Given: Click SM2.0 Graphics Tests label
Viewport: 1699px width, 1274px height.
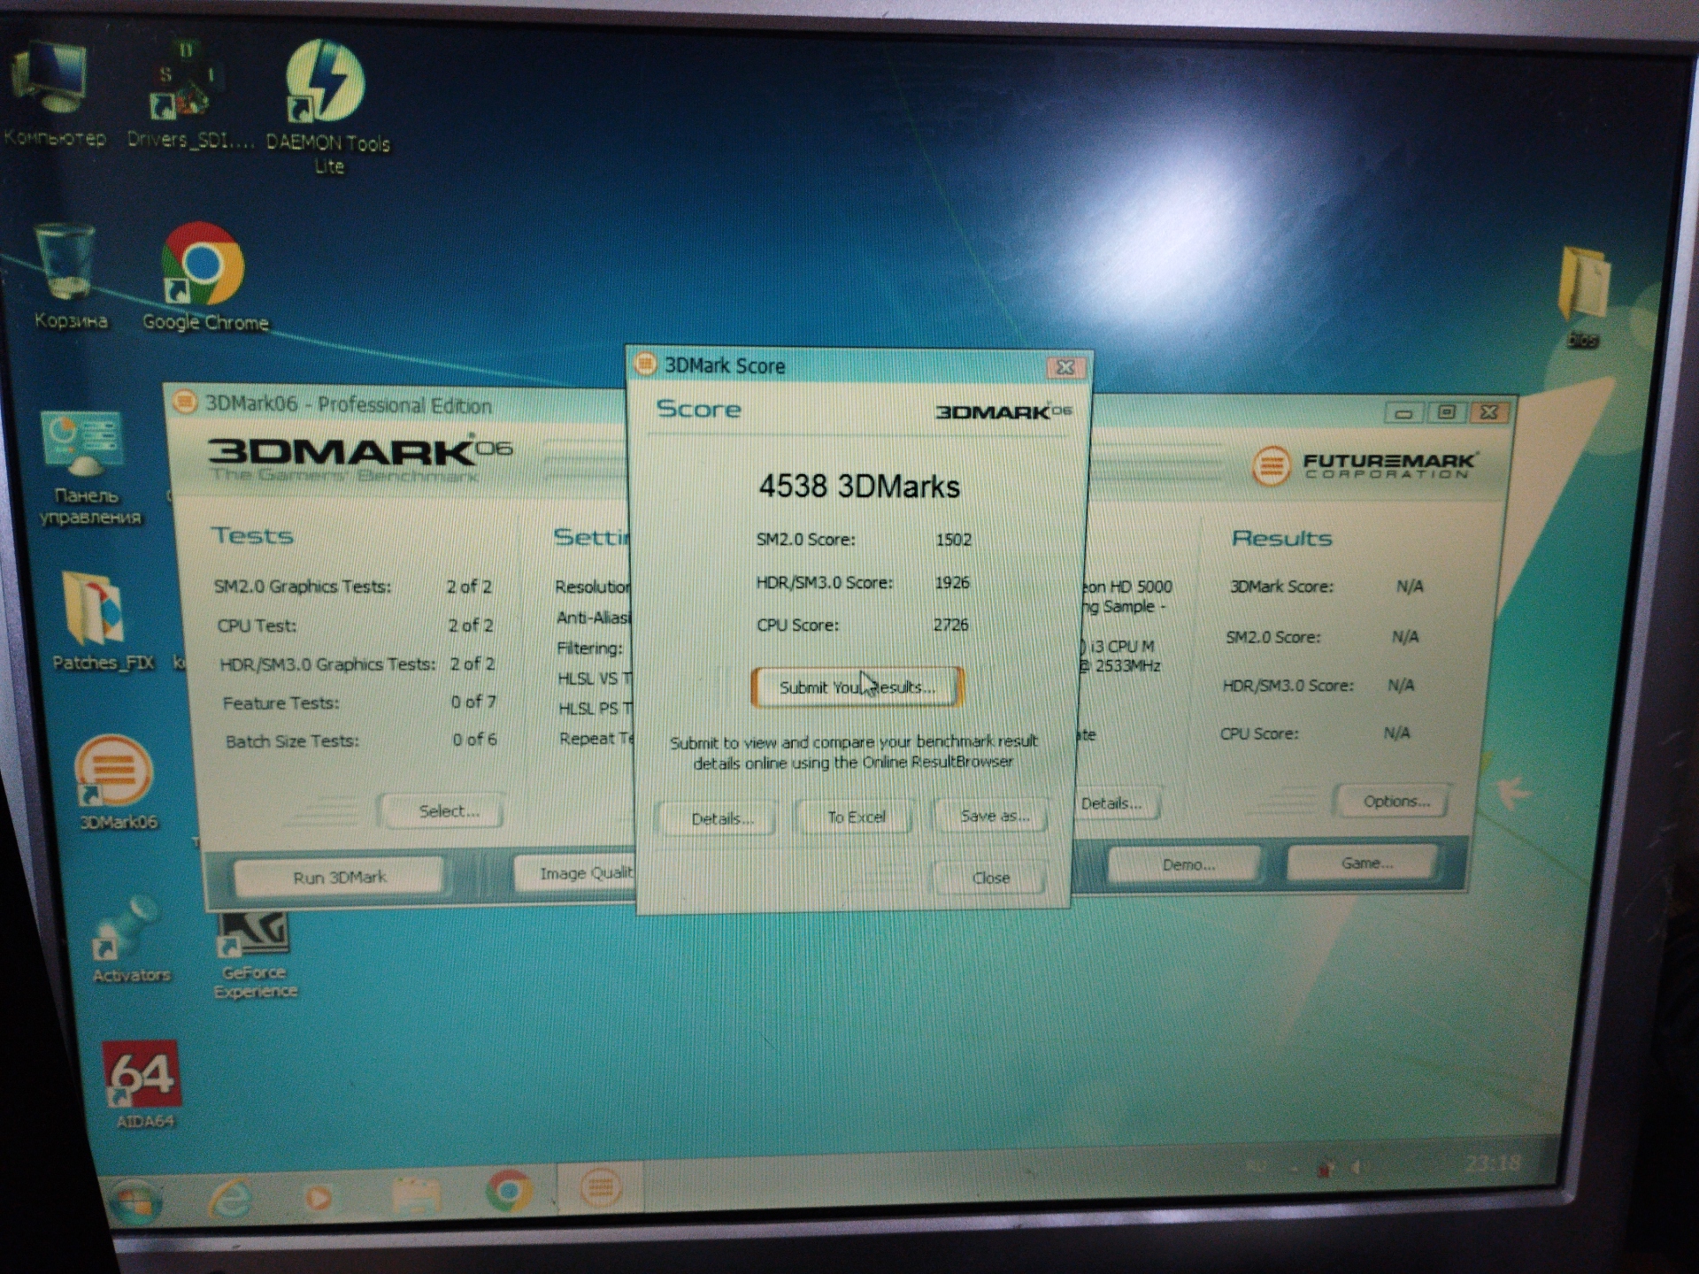Looking at the screenshot, I should 302,586.
